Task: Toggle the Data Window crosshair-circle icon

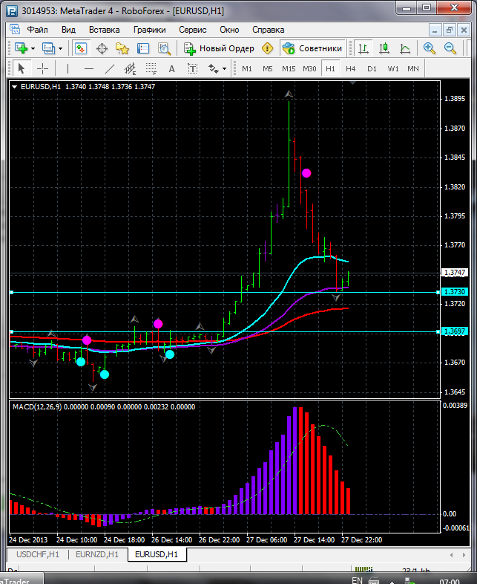Action: 102,48
